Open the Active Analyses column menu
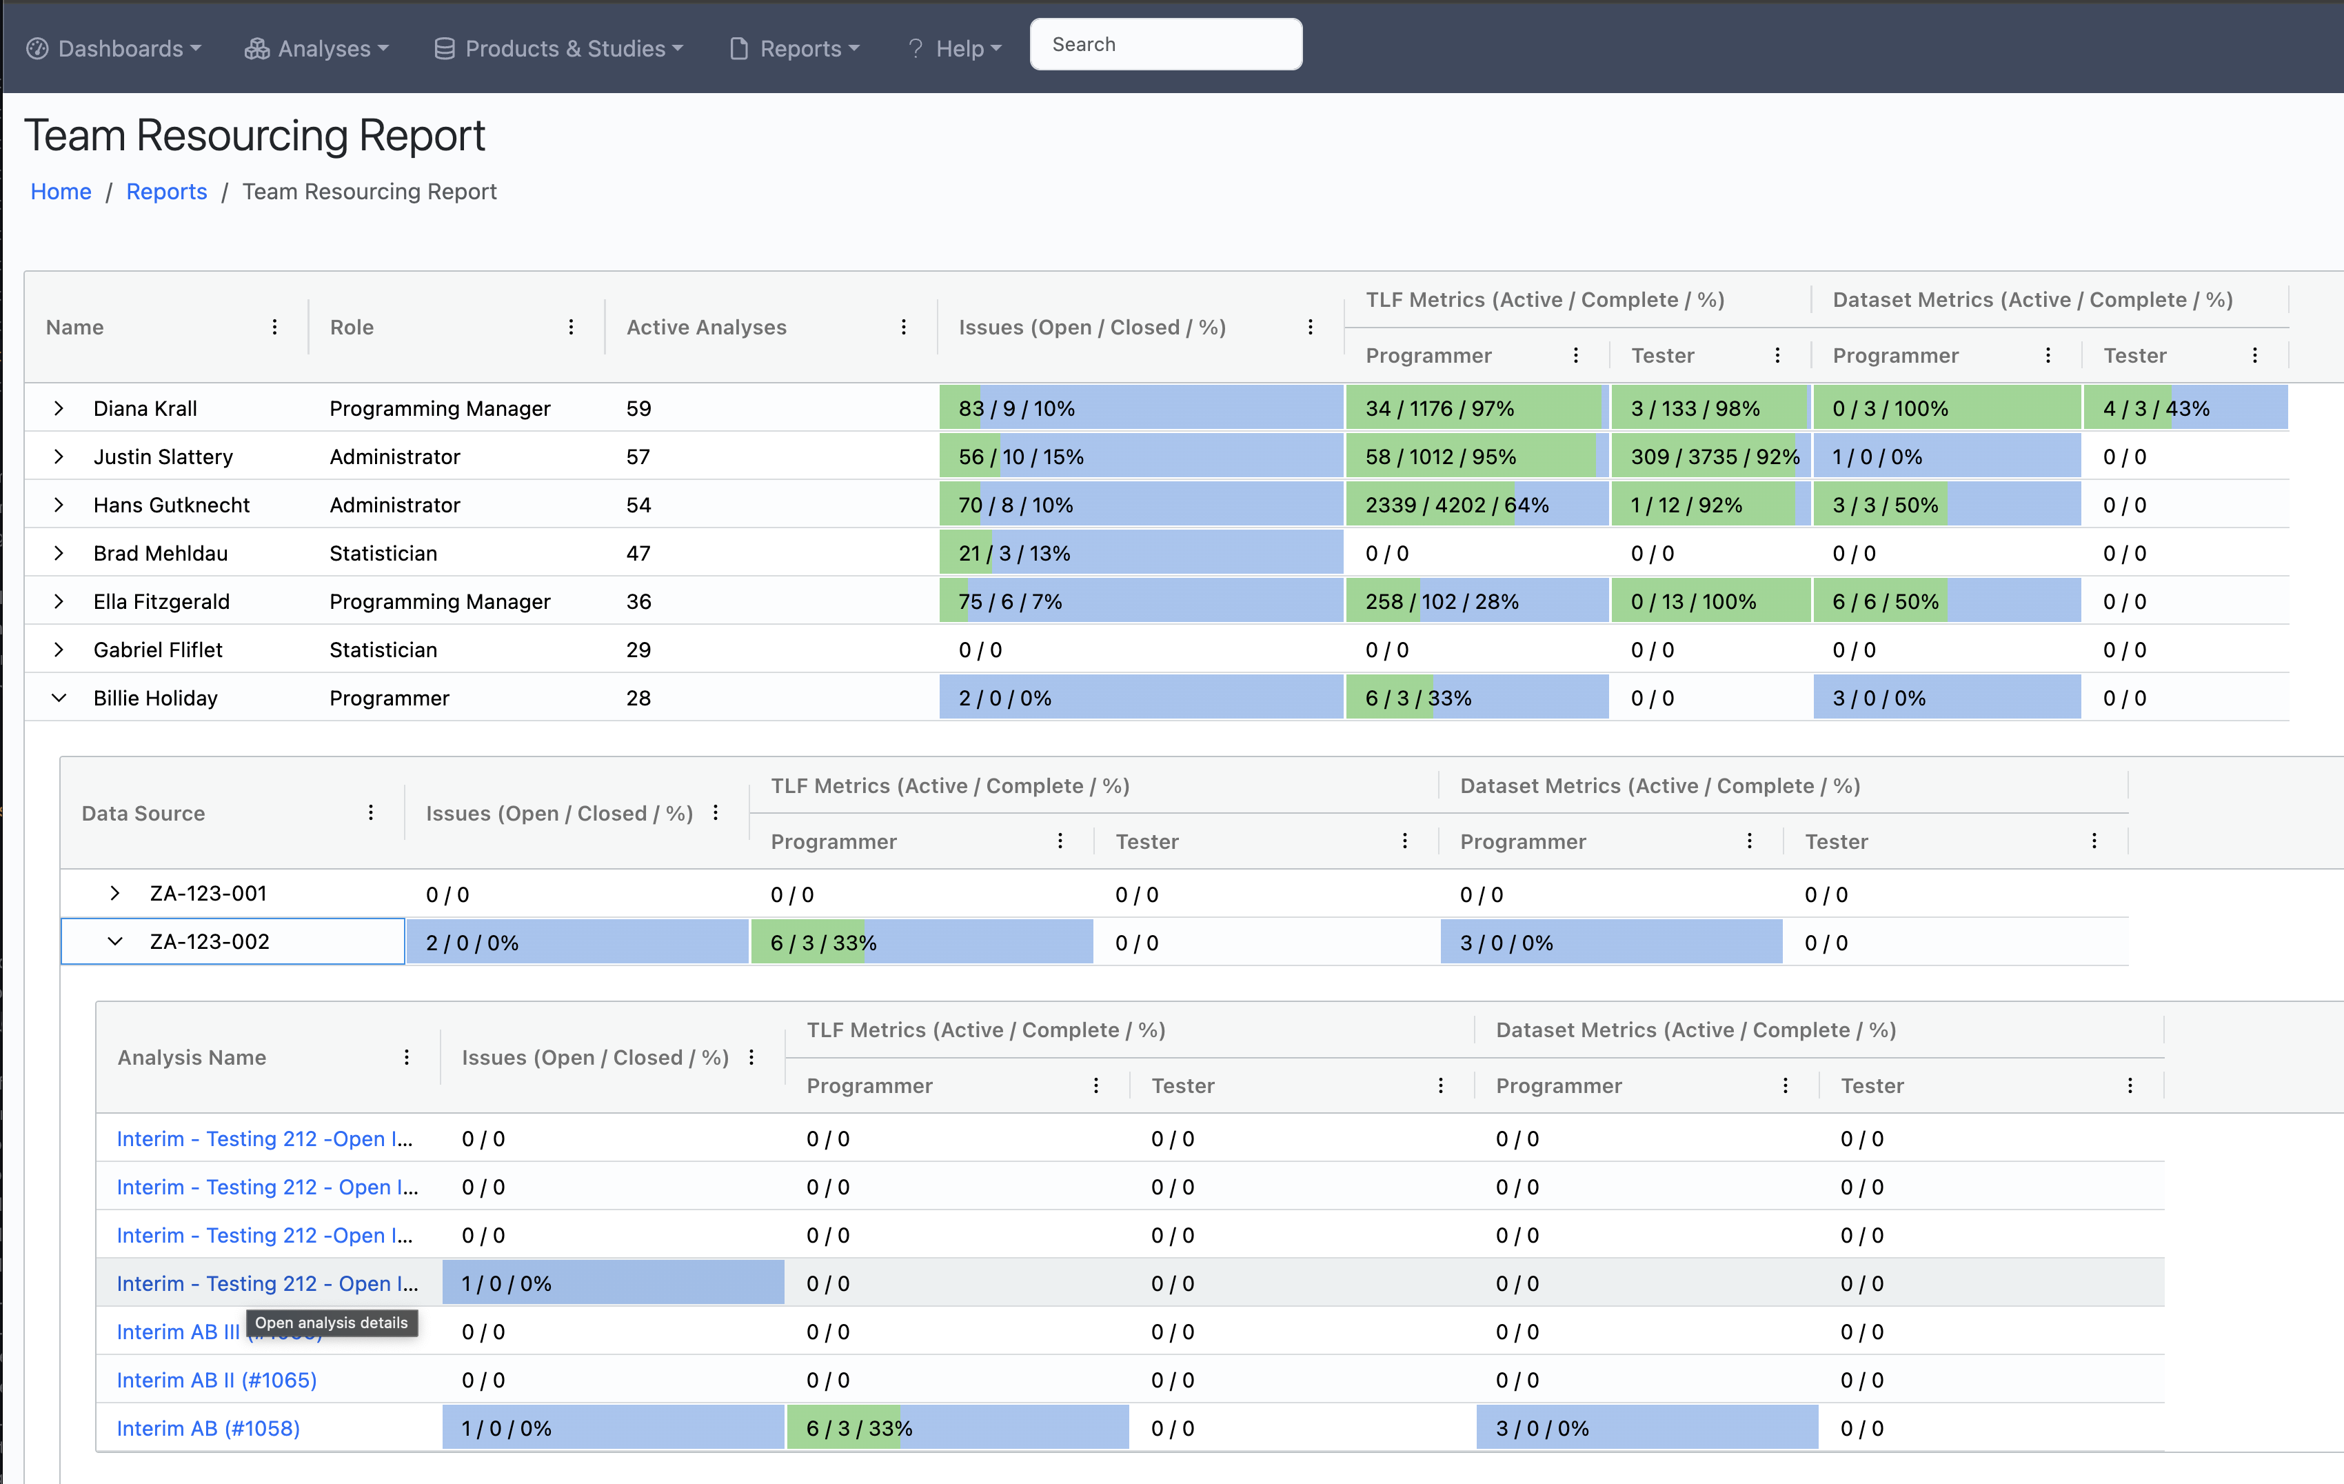Image resolution: width=2344 pixels, height=1484 pixels. tap(905, 327)
